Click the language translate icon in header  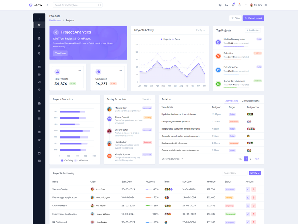(x=220, y=5)
